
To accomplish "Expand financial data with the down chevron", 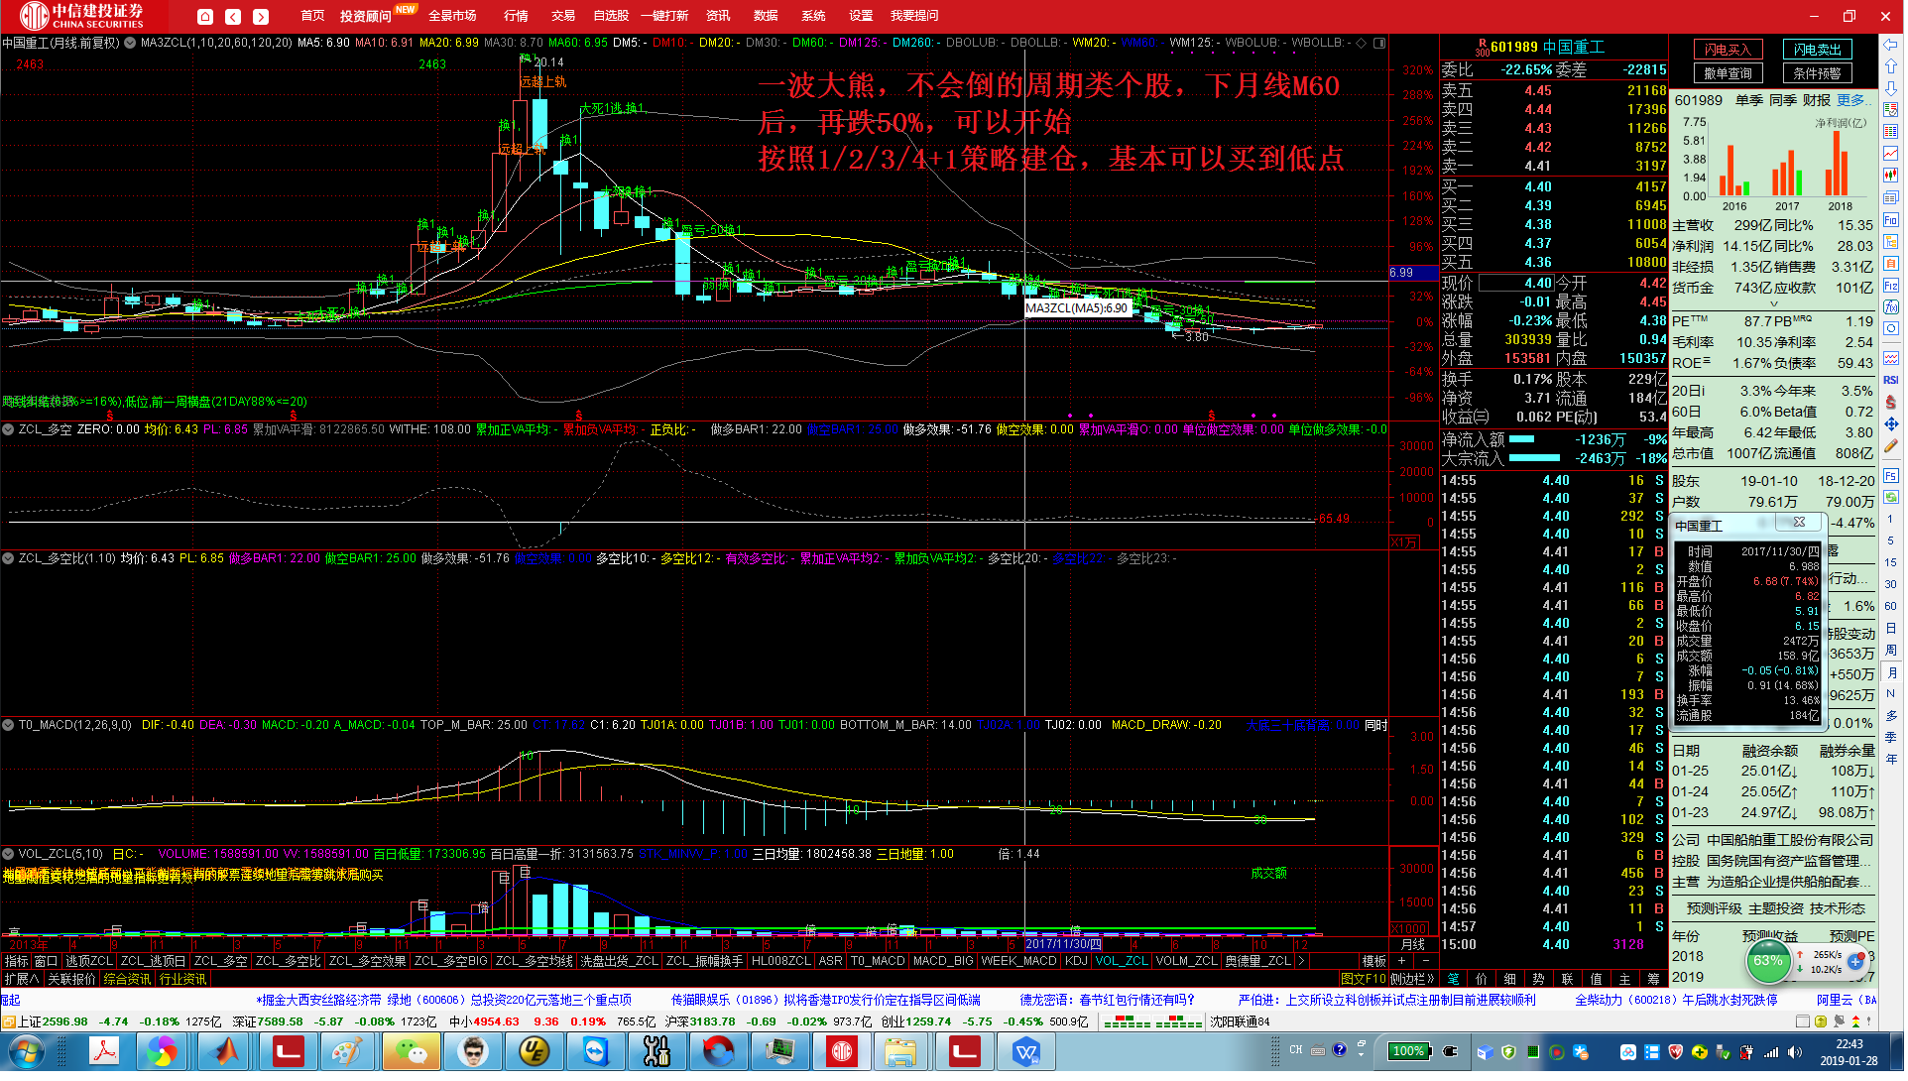I will pyautogui.click(x=1774, y=304).
